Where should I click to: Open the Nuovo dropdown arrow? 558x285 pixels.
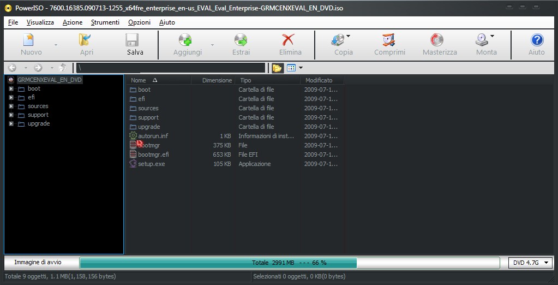pyautogui.click(x=56, y=45)
